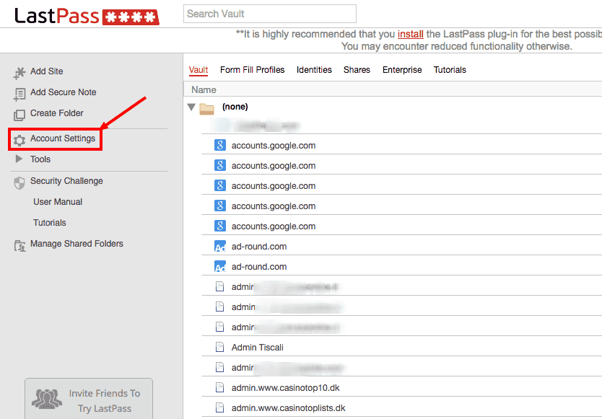Click Invite Friends To Try LastPass button

click(x=89, y=399)
